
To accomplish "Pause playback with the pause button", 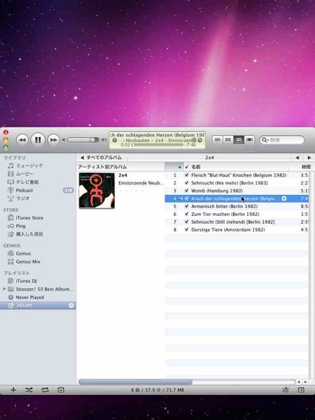I will point(38,140).
